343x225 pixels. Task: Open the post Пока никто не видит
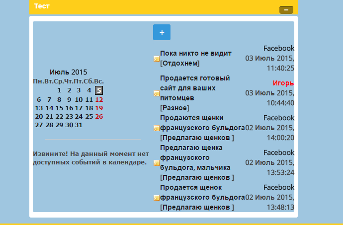click(196, 53)
